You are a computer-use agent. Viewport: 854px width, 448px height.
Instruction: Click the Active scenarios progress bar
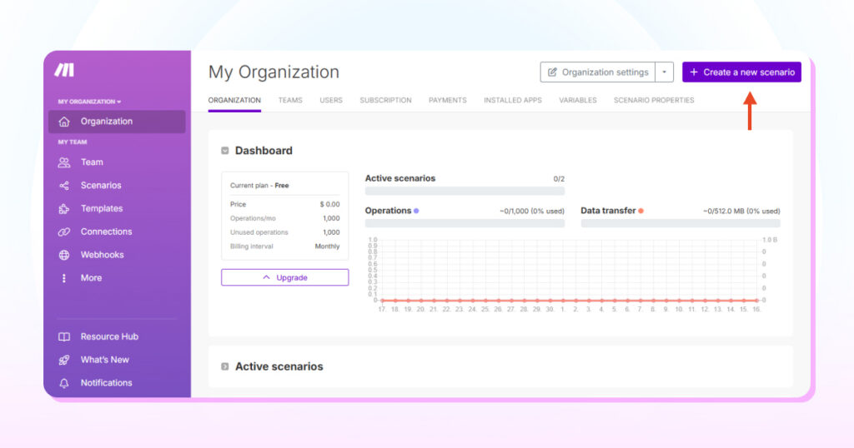pos(465,192)
